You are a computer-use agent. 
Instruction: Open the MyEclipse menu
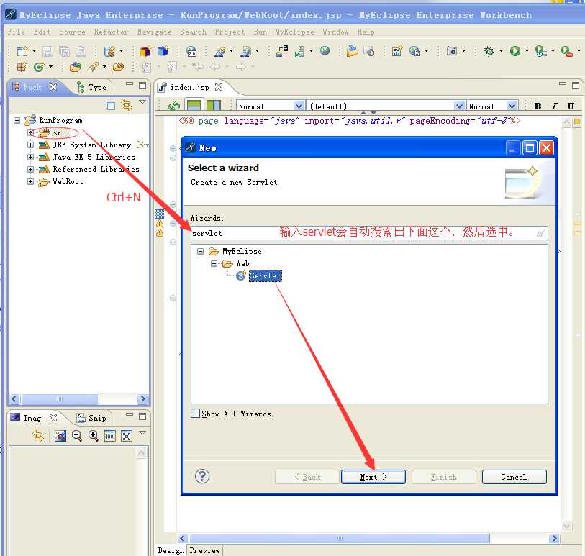[294, 32]
